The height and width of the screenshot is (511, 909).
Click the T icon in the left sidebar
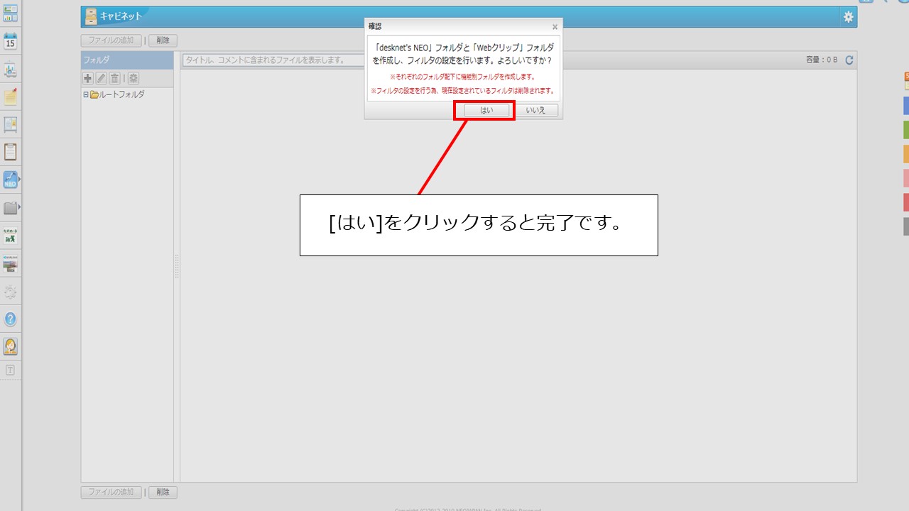pos(11,370)
